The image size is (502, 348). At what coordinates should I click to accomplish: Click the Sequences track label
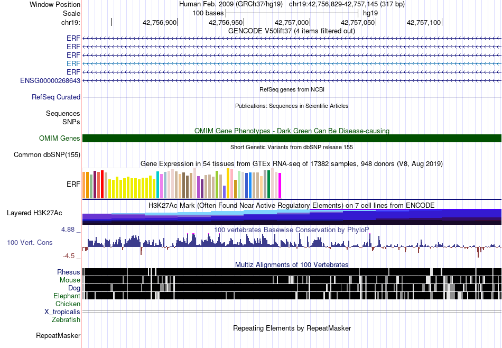(63, 113)
